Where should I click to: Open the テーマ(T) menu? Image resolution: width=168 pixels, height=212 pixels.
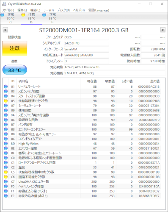(49, 10)
